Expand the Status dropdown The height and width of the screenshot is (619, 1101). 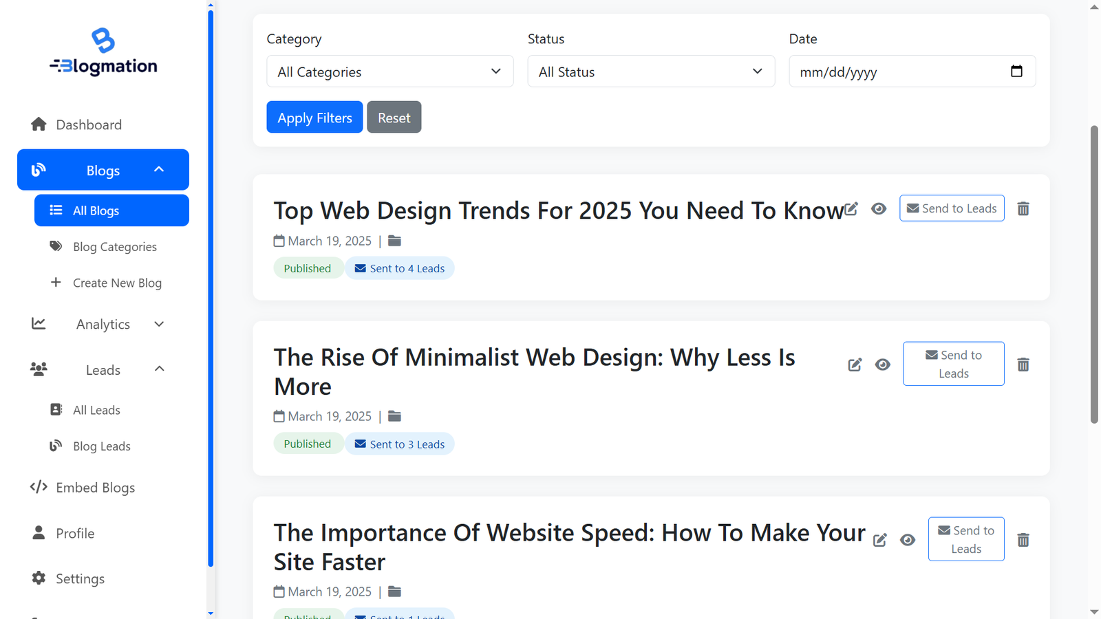click(650, 71)
